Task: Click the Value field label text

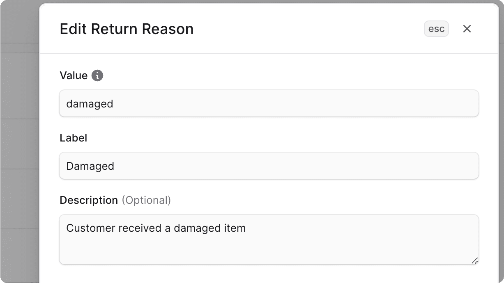Action: coord(74,75)
